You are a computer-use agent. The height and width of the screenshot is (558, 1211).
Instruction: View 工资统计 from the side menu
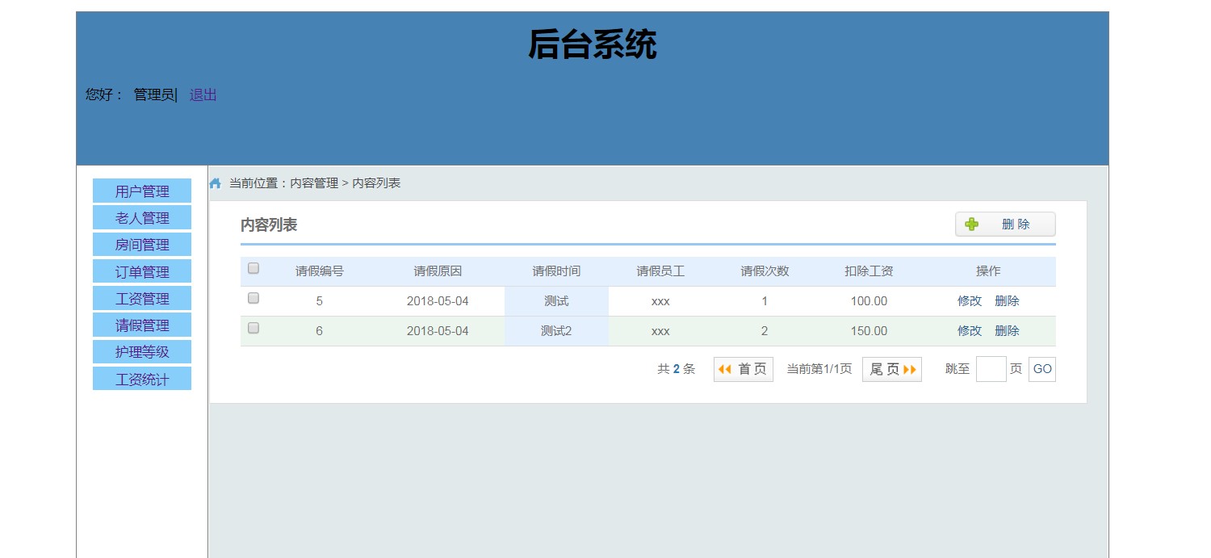tap(142, 380)
